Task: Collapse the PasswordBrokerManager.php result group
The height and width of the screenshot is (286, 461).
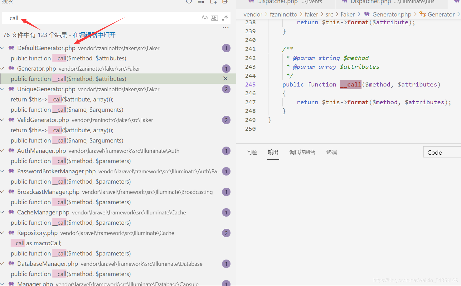Action: (2, 171)
